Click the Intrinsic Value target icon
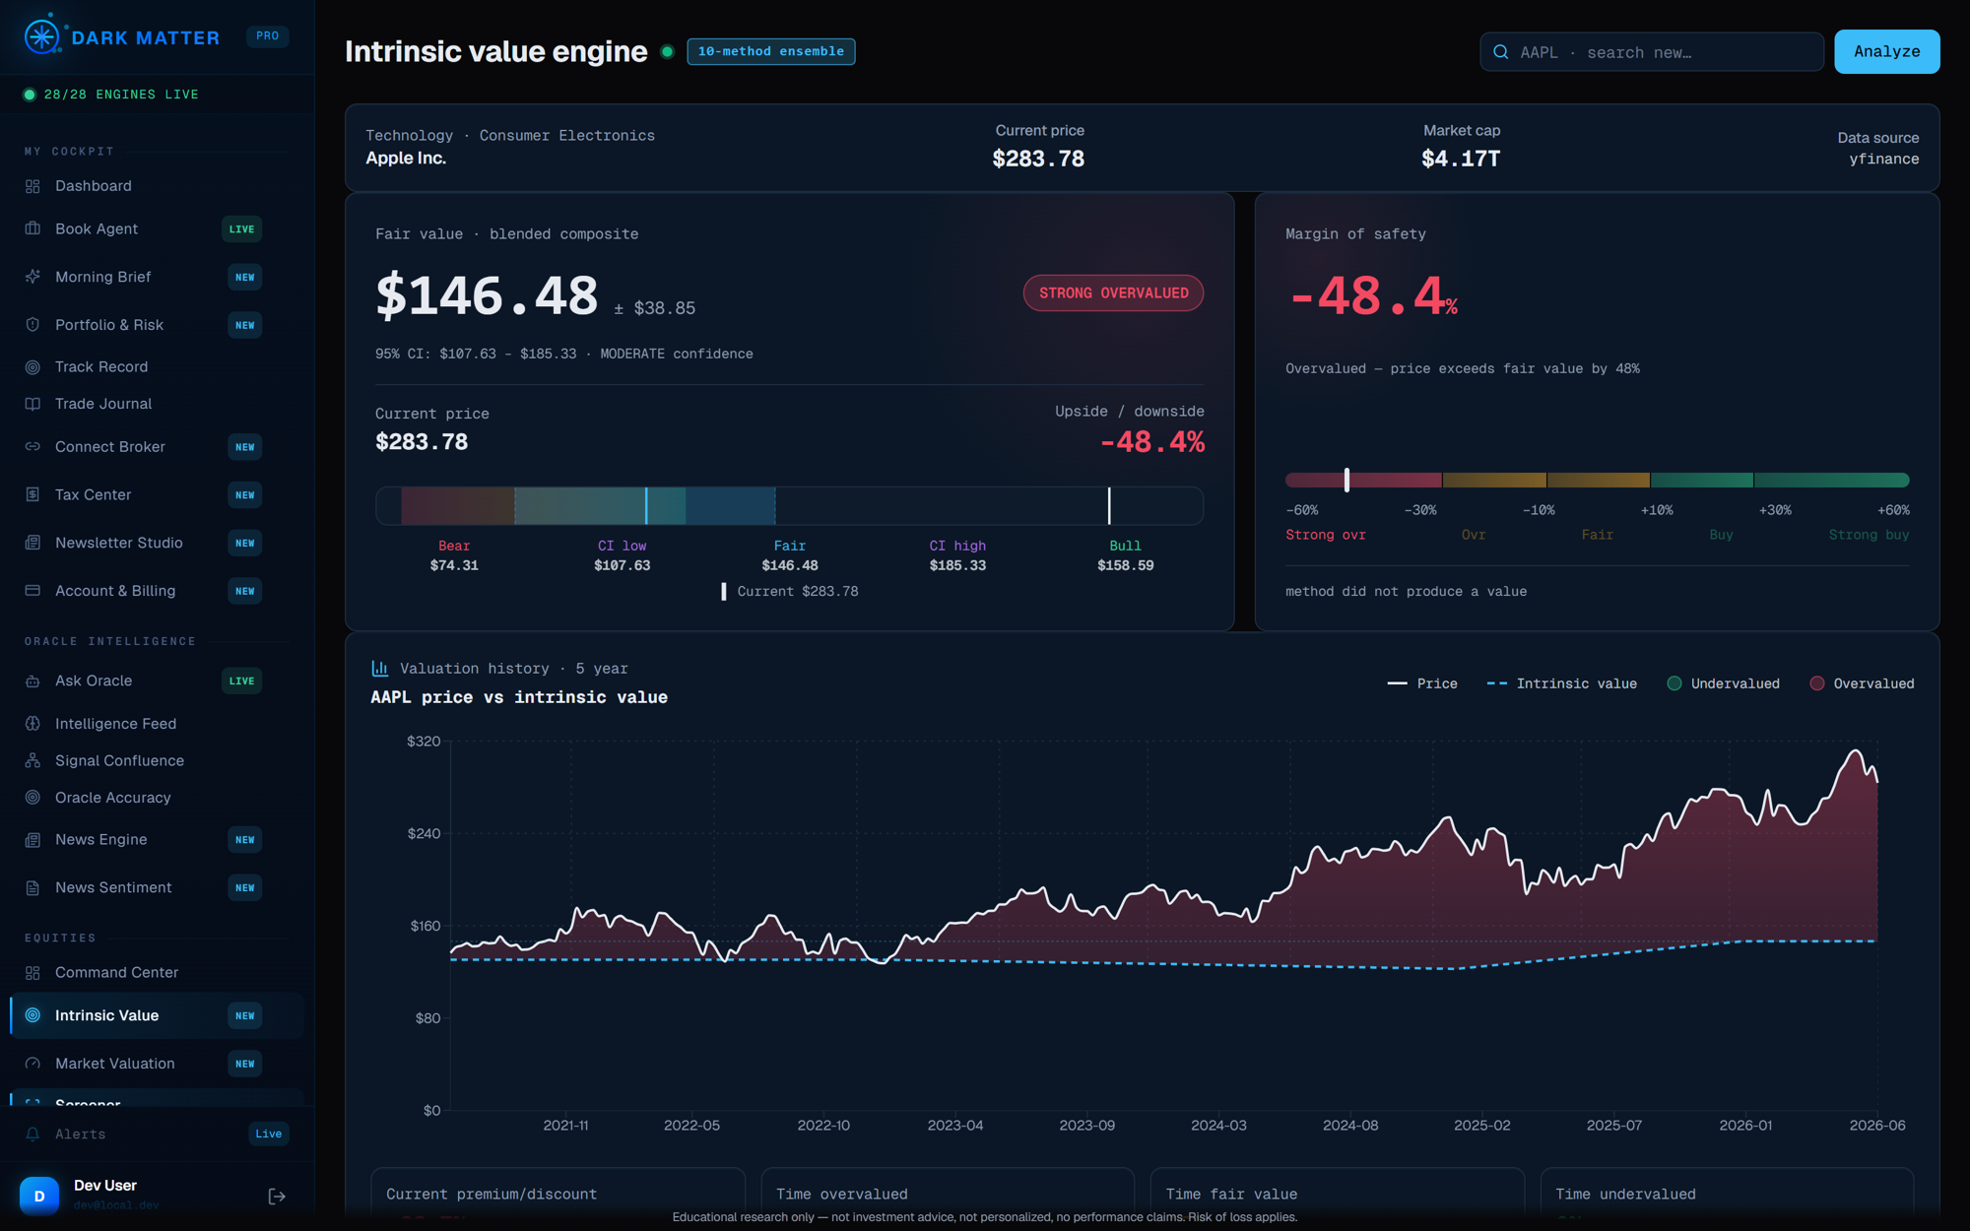The height and width of the screenshot is (1231, 1970). point(33,1015)
